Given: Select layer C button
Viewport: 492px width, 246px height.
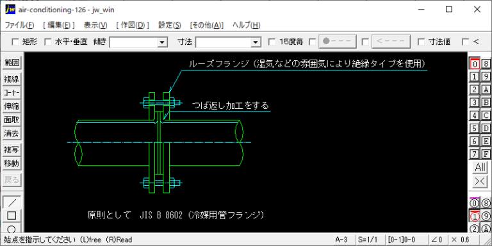Looking at the screenshot, I should coord(486,115).
